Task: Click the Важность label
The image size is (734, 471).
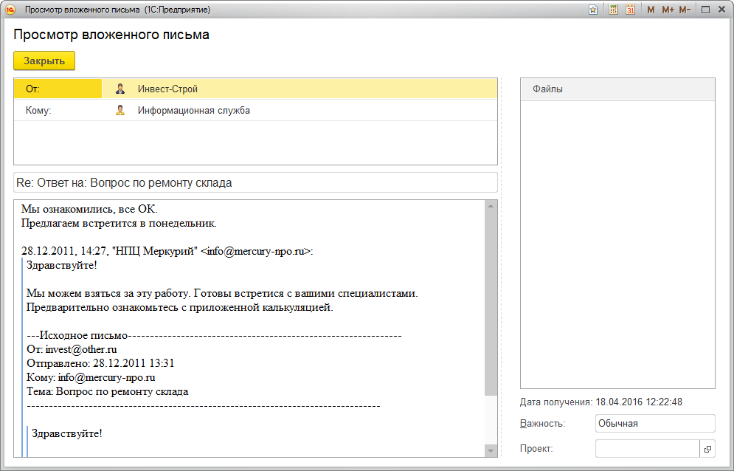Action: (542, 424)
